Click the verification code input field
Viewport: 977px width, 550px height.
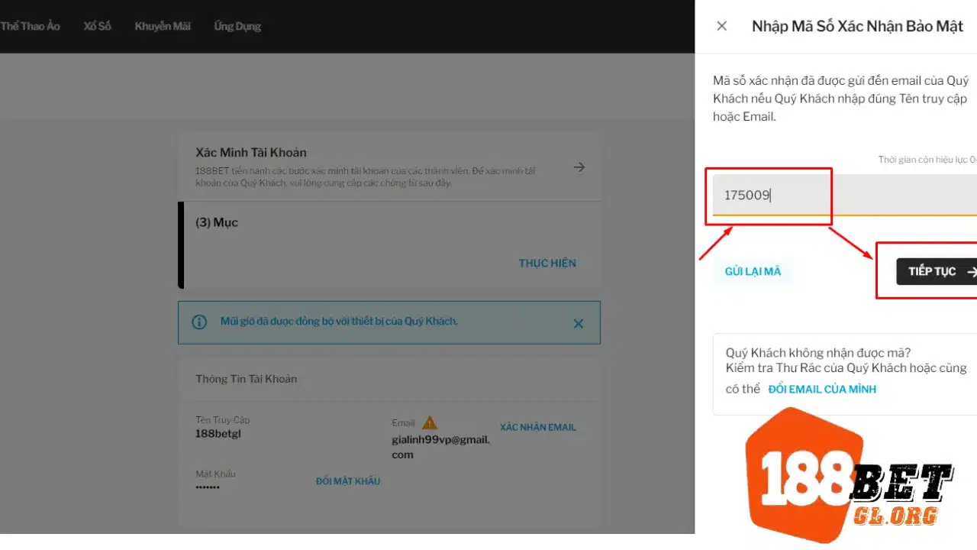tap(844, 196)
